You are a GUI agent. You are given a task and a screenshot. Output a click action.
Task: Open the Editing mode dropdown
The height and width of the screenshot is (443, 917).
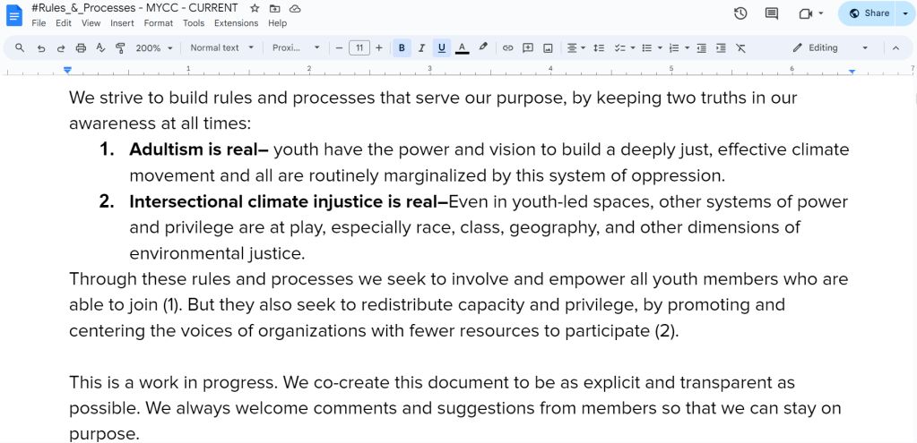point(830,48)
